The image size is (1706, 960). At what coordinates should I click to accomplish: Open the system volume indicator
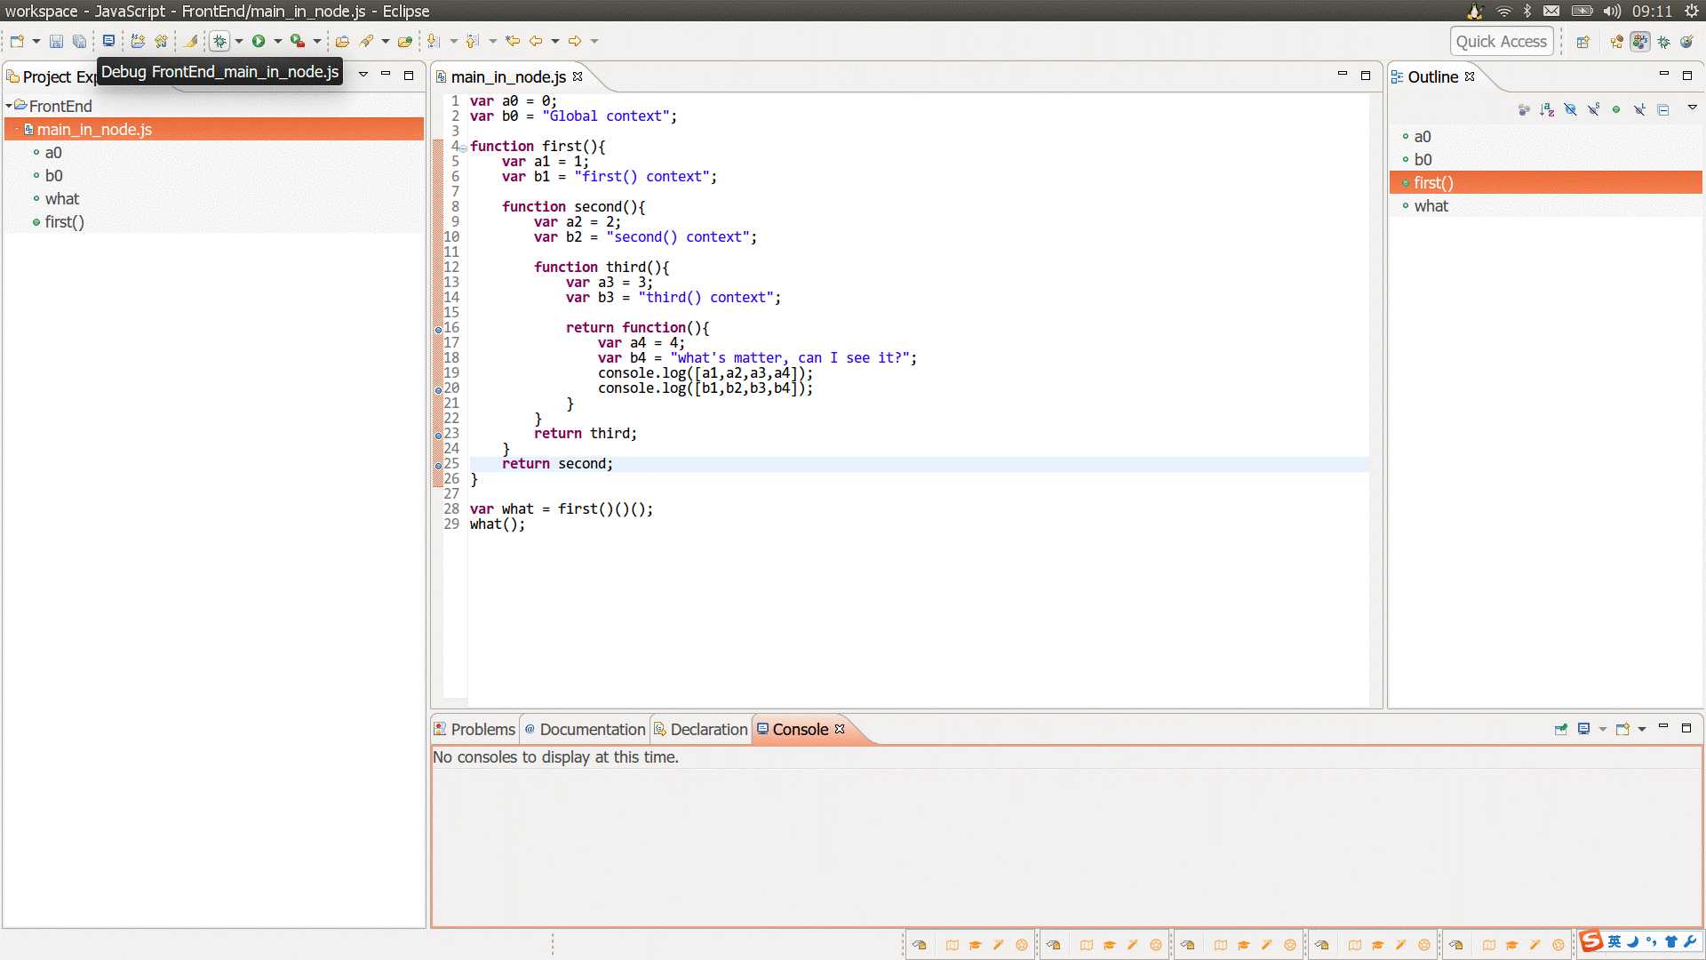tap(1612, 12)
